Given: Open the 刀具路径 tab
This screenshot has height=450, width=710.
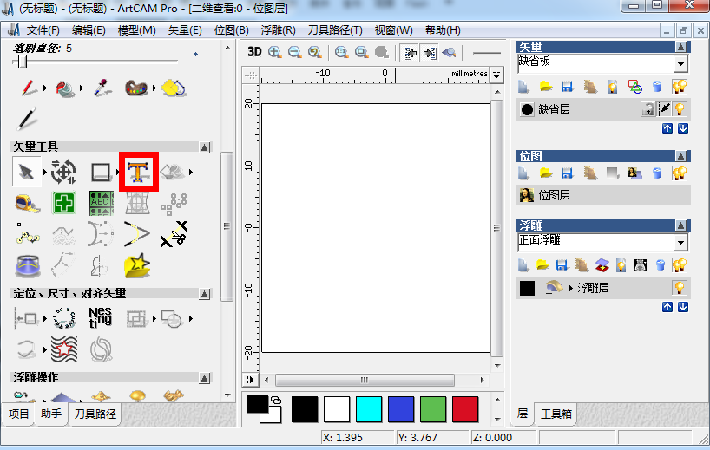Looking at the screenshot, I should tap(95, 414).
